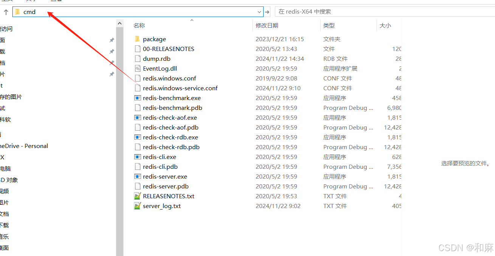Image resolution: width=495 pixels, height=256 pixels.
Task: Click the address bar go arrow button
Action: point(267,12)
